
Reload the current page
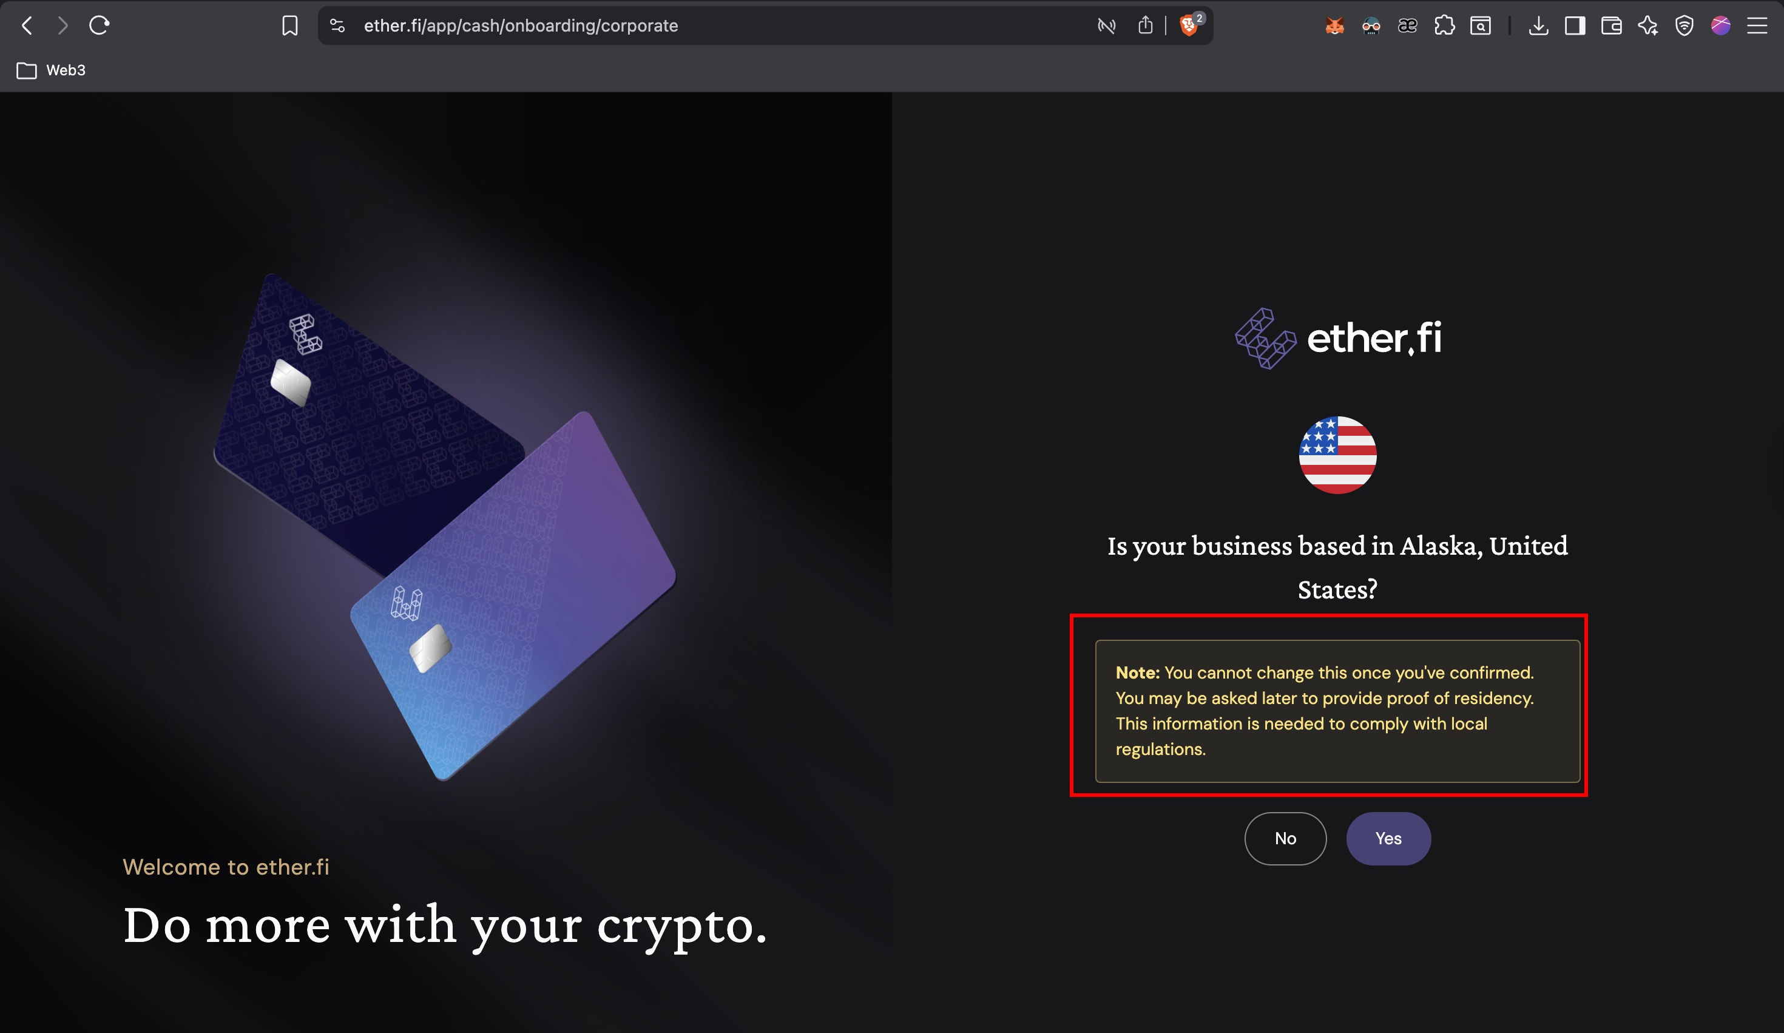99,26
